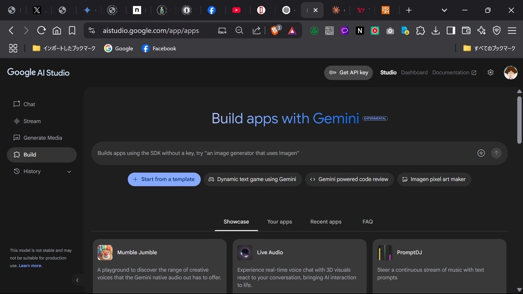Open the Leo AI sparkle icon
This screenshot has width=523, height=294.
(481, 30)
